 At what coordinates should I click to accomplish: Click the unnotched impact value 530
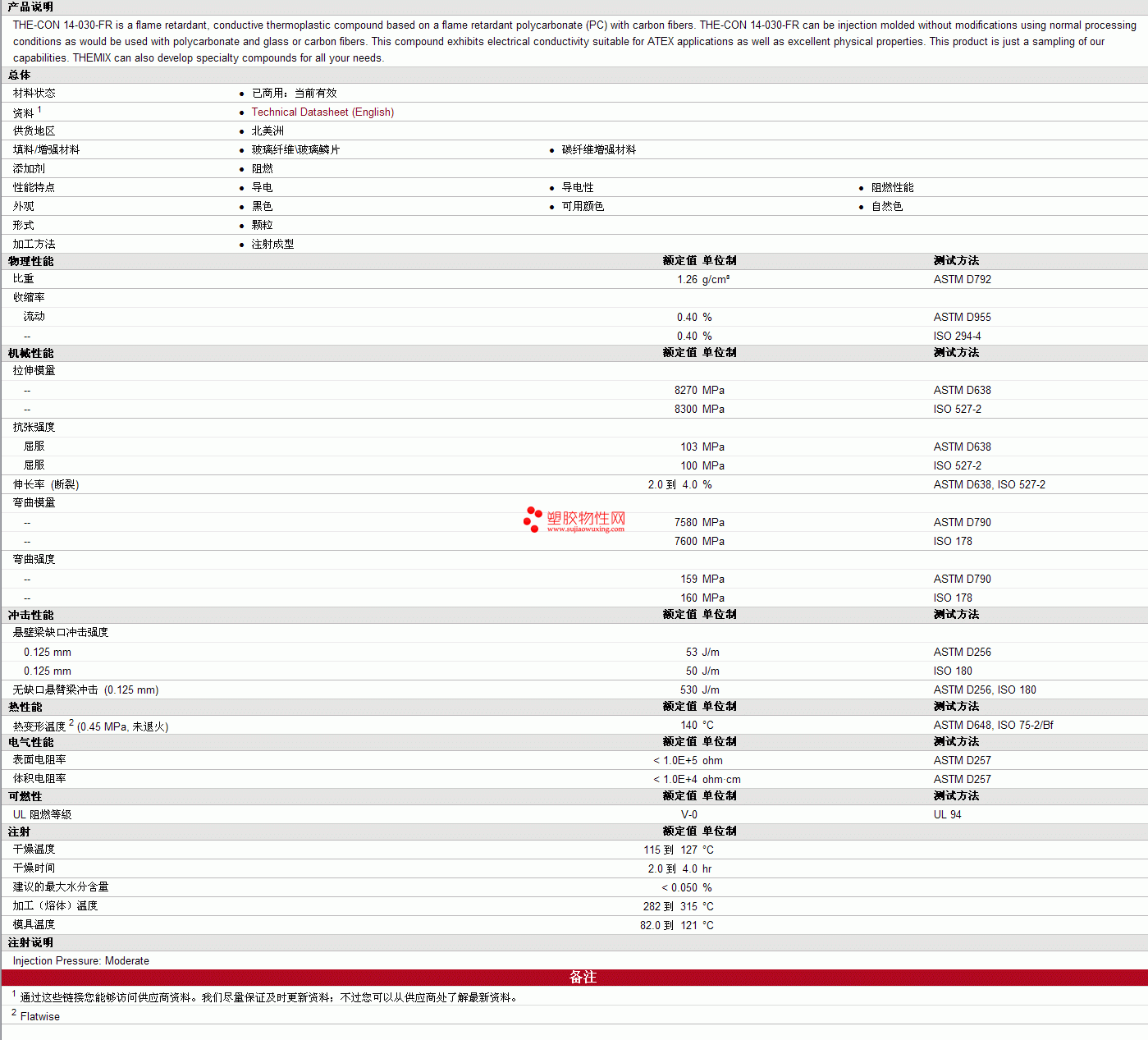point(688,690)
